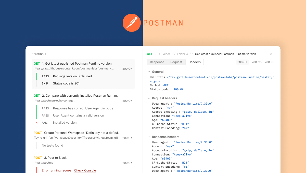Click the 200 KB response size
306x173 pixels.
[x=270, y=62]
